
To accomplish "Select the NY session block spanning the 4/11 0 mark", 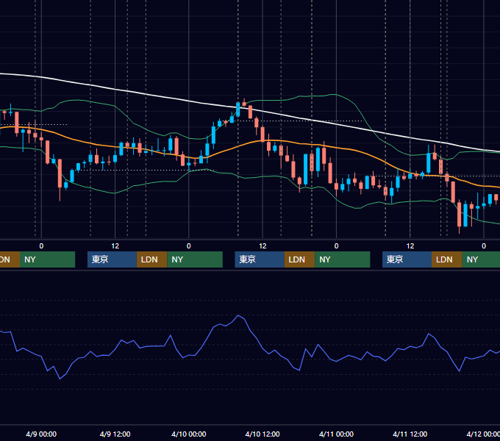I will pyautogui.click(x=343, y=259).
